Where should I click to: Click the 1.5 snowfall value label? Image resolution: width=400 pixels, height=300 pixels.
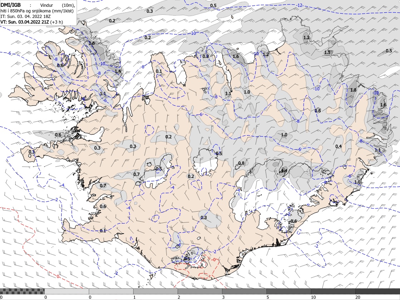tap(327, 52)
